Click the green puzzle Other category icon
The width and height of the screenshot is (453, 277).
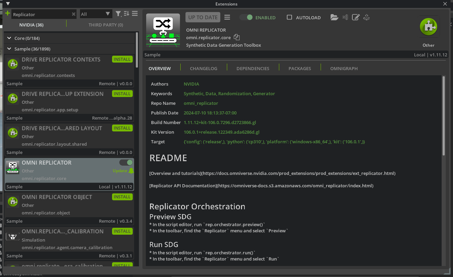coord(429,27)
